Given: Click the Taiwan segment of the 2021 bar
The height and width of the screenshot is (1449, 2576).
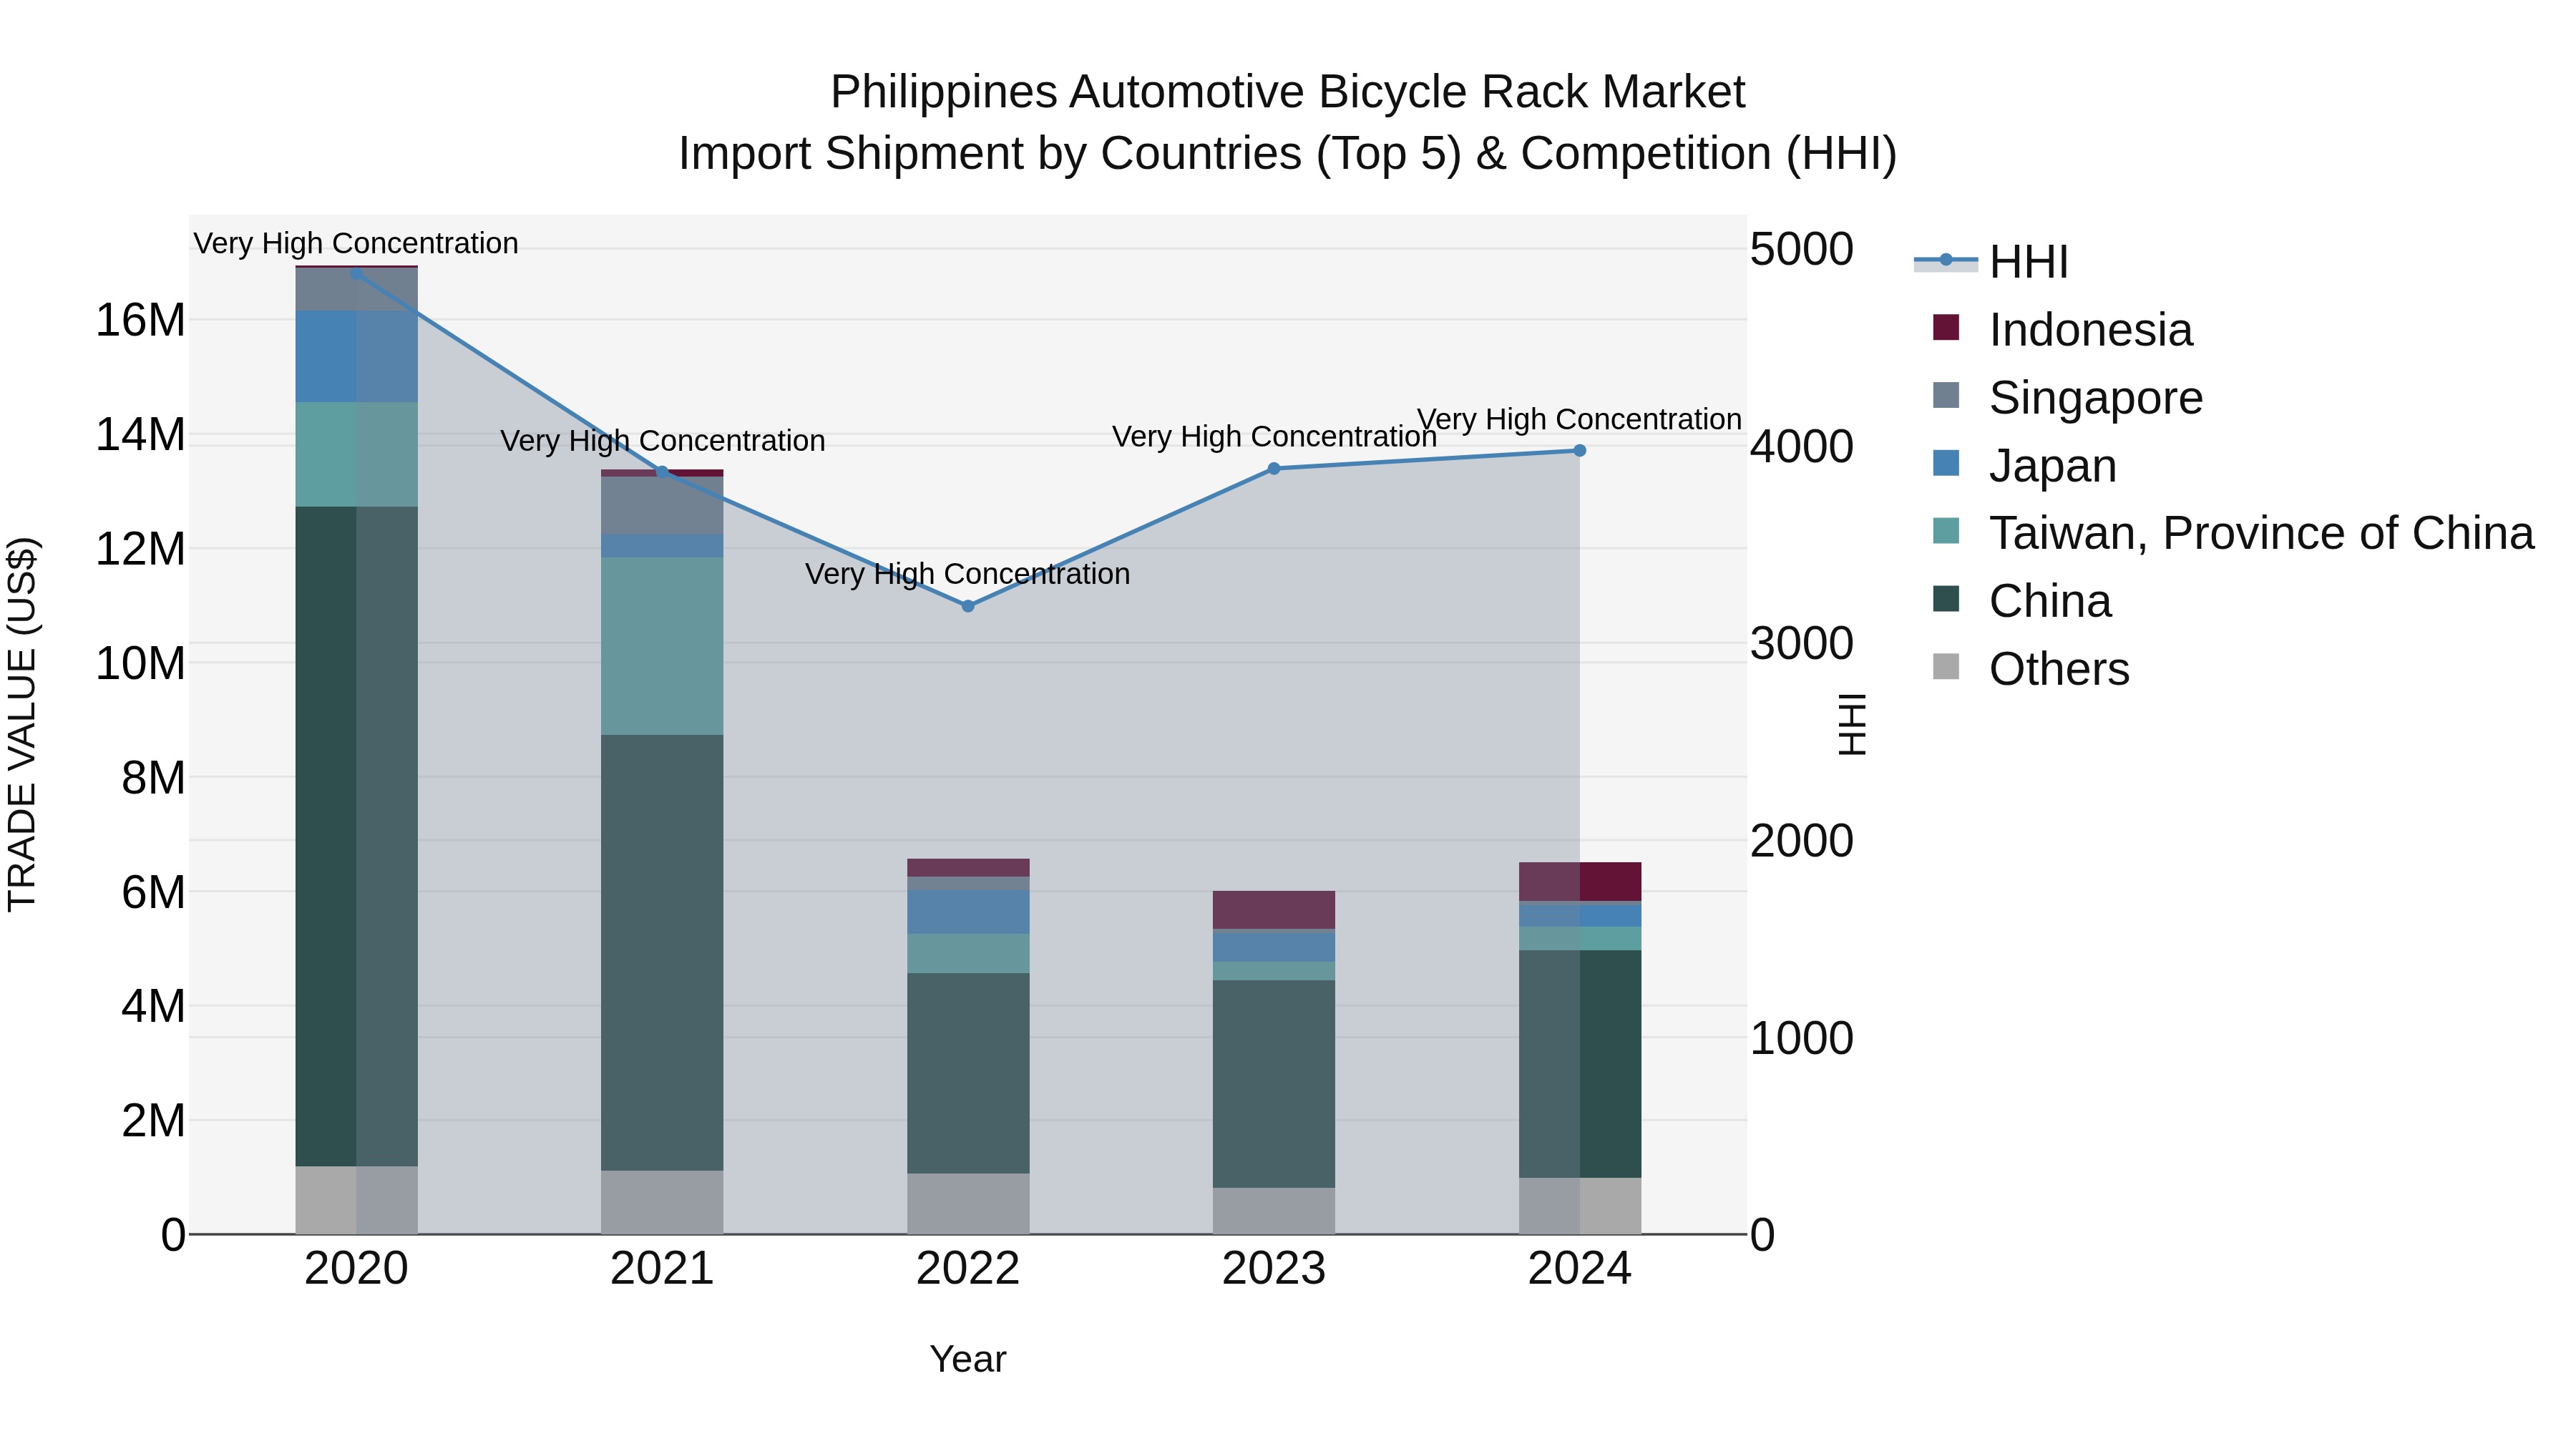Looking at the screenshot, I should pyautogui.click(x=662, y=646).
